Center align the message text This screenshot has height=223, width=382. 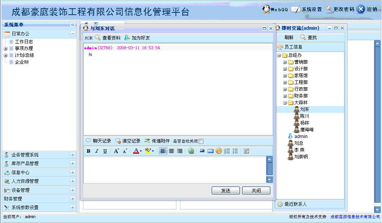pyautogui.click(x=171, y=151)
